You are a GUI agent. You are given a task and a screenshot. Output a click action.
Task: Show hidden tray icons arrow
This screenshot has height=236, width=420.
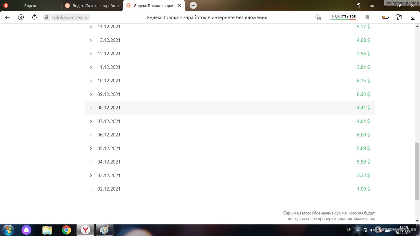[358, 230]
